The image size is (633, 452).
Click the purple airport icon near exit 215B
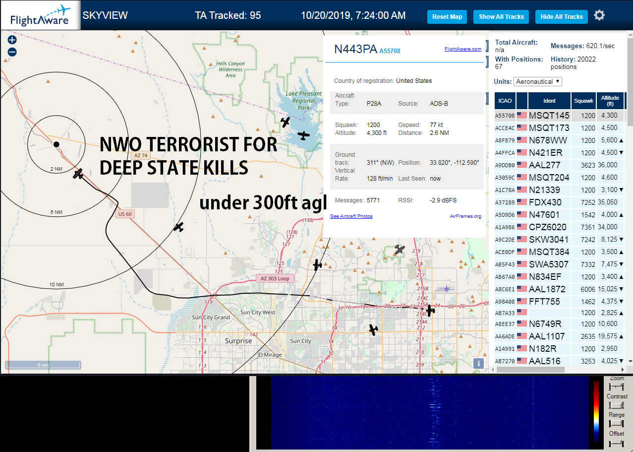pos(446,289)
